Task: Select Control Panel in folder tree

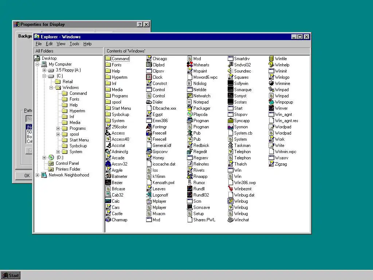Action: [x=67, y=163]
